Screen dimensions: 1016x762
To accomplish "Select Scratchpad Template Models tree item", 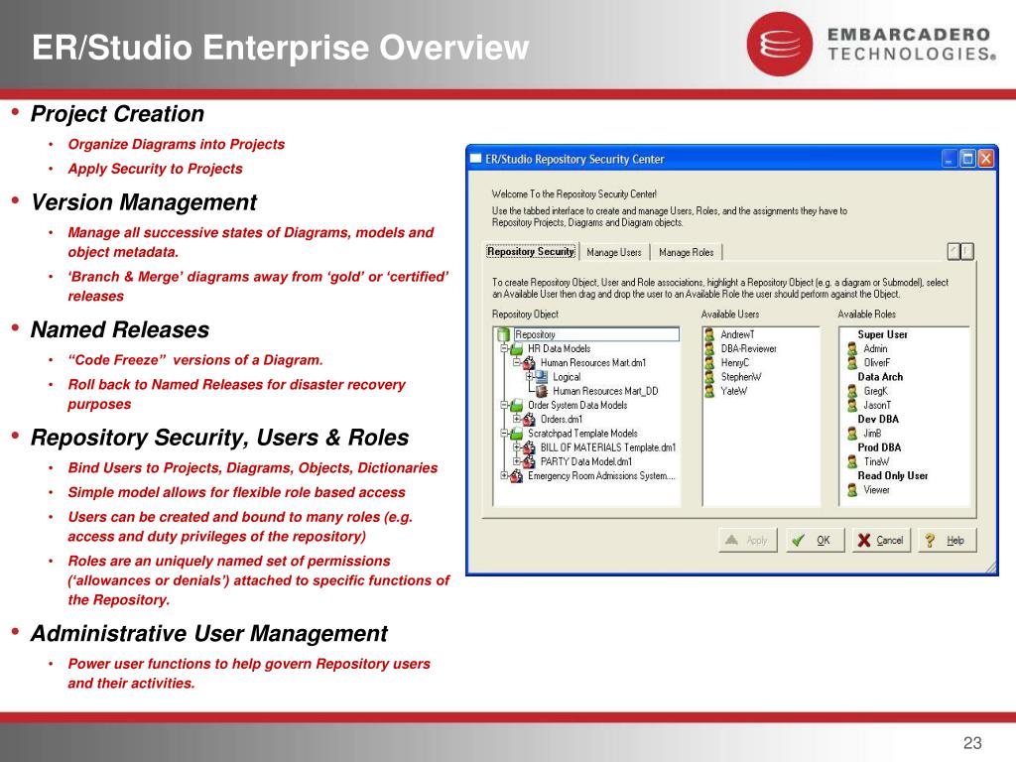I will 582,434.
